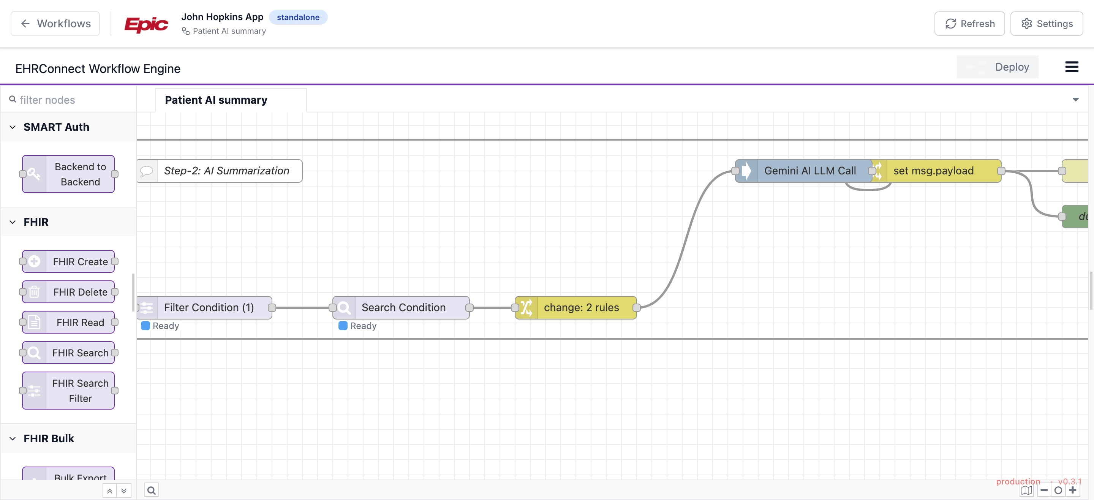
Task: Collapse the SMART Auth category
Action: click(x=13, y=127)
